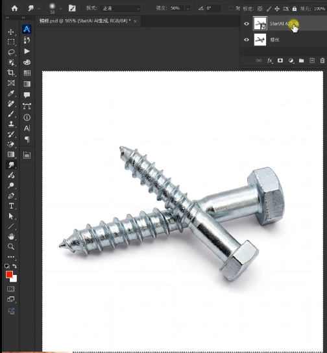Viewport: 327px width, 353px height.
Task: Select the Move tool
Action: point(11,32)
